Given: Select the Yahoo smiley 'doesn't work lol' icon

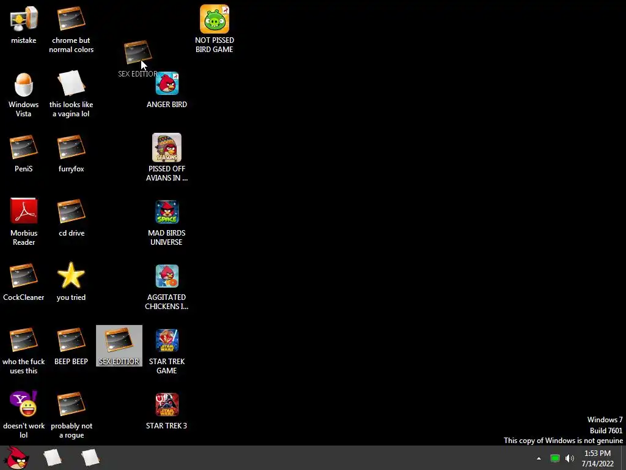Looking at the screenshot, I should coord(24,404).
